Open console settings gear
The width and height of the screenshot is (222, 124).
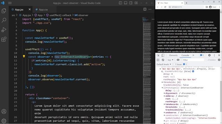tap(219, 60)
